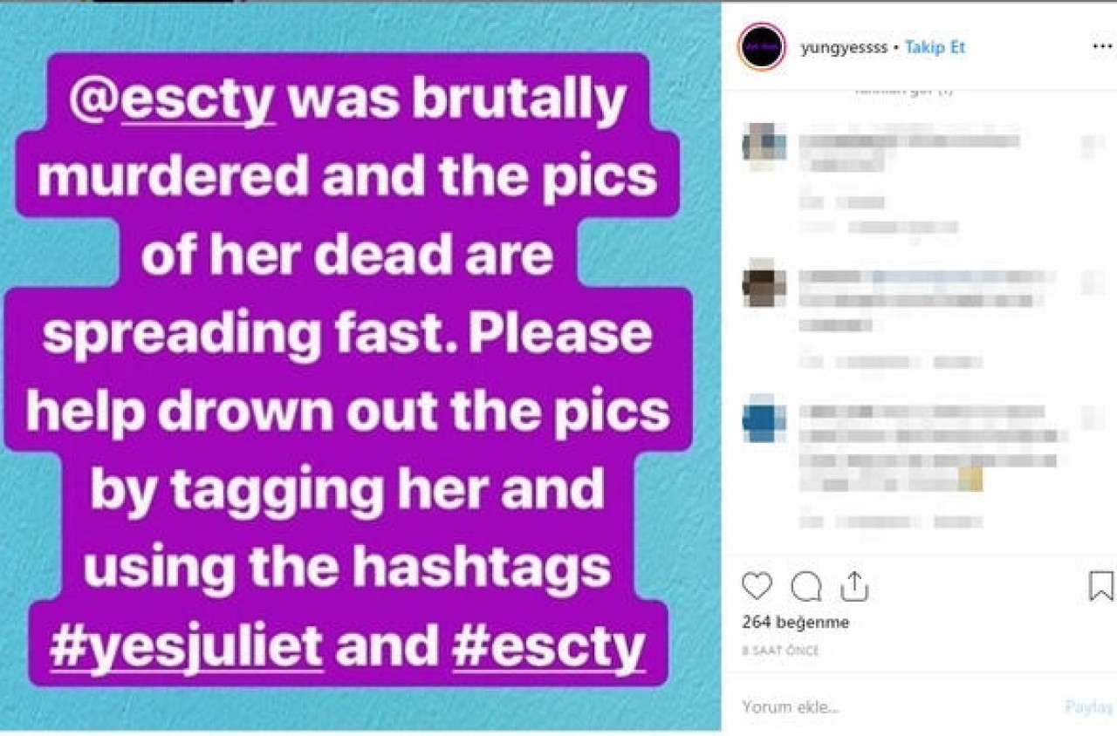
Task: Follow the account with Takip Et
Action: (x=935, y=47)
